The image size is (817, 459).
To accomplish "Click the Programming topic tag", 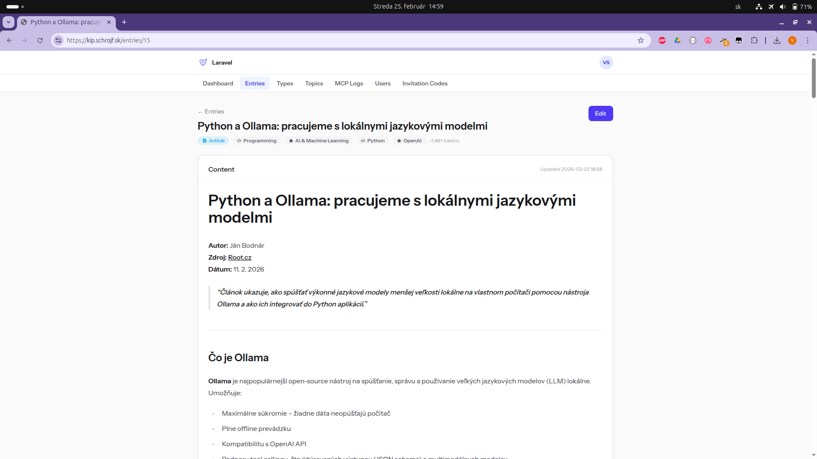I will pyautogui.click(x=257, y=141).
